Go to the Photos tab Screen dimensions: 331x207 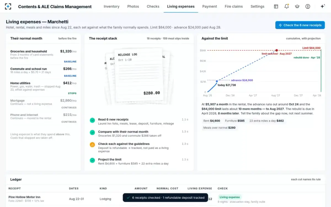pos(133,6)
